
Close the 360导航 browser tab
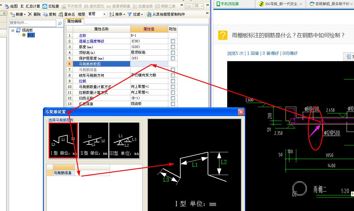click(301, 4)
